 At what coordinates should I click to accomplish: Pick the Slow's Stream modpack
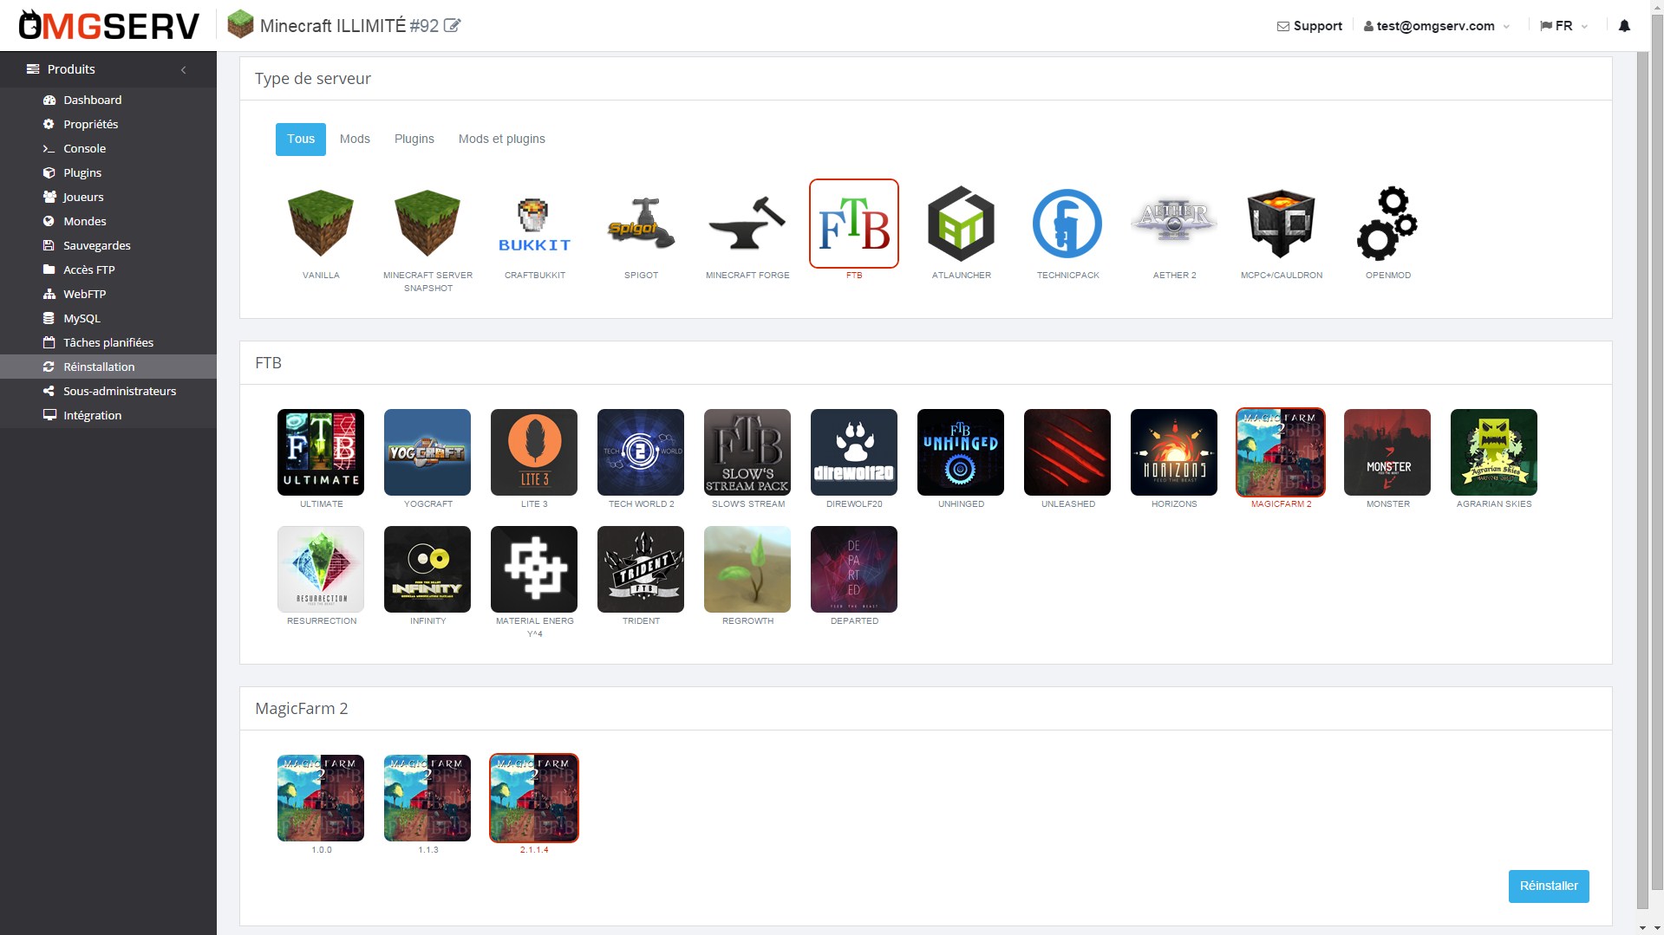coord(747,452)
